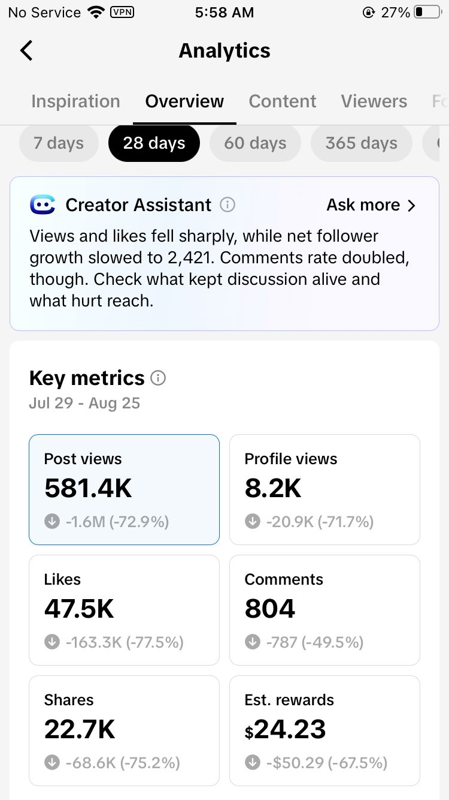The height and width of the screenshot is (800, 449).
Task: Select the 7 days range
Action: (x=59, y=143)
